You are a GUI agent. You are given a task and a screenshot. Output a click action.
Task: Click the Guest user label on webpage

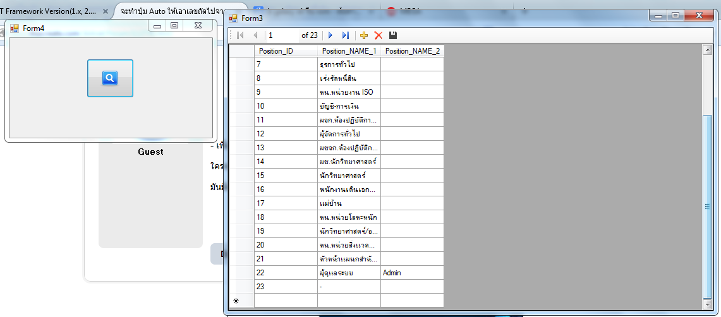coord(150,152)
